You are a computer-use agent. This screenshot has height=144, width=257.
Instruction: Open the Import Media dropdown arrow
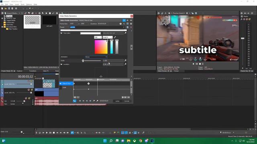(19, 13)
